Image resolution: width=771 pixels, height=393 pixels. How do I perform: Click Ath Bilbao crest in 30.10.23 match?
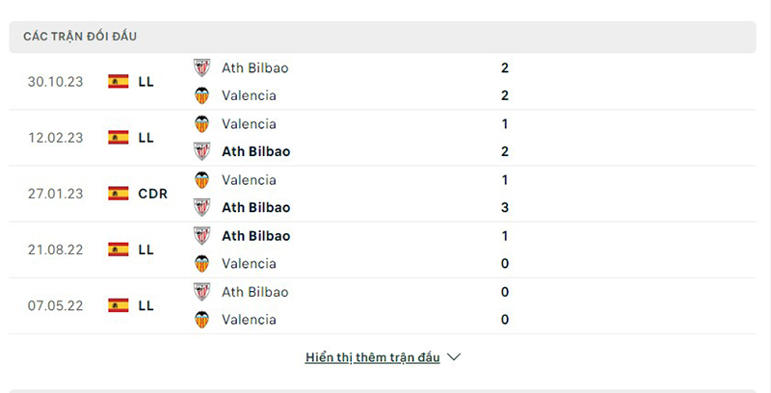coord(201,67)
